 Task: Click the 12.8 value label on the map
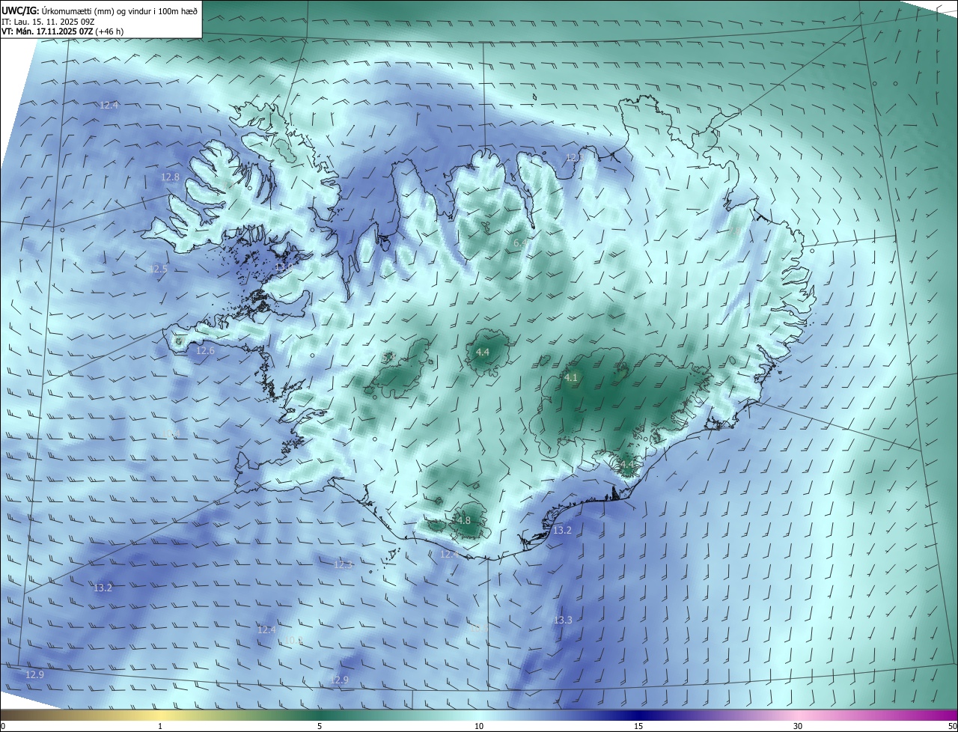171,177
